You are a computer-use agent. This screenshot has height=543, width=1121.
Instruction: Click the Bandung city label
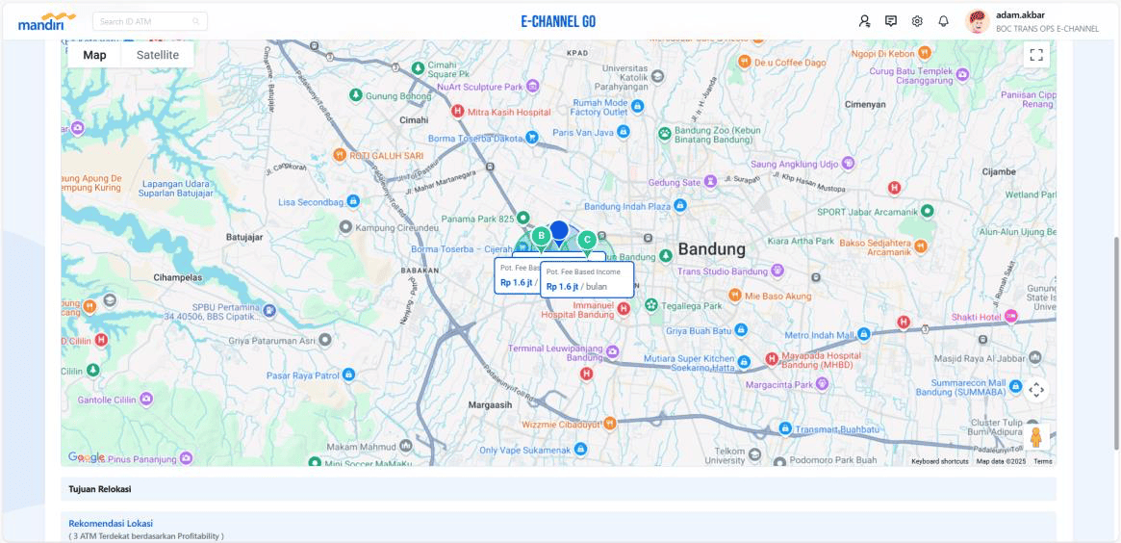pos(711,249)
